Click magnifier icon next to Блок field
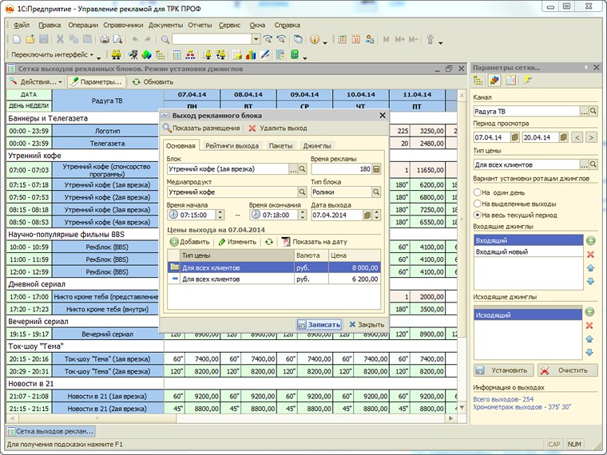Image resolution: width=607 pixels, height=455 pixels. (303, 169)
